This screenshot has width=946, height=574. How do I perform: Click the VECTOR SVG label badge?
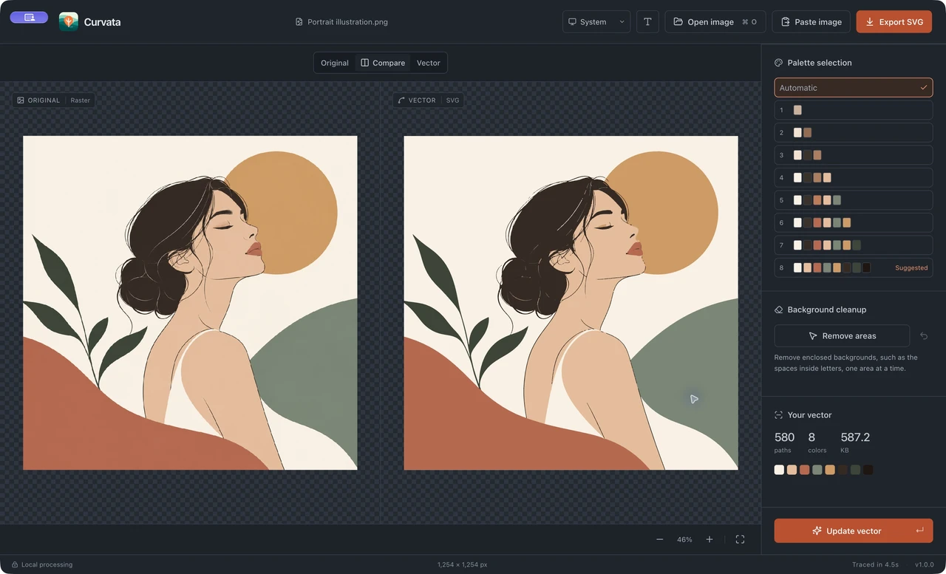pos(429,100)
